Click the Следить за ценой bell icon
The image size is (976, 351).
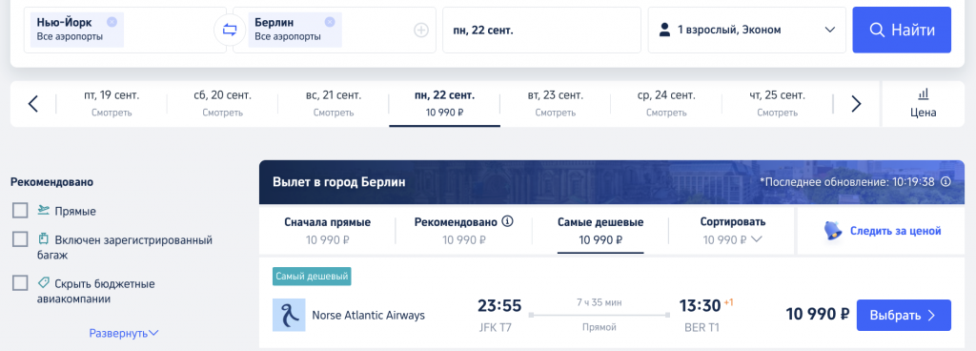(832, 231)
